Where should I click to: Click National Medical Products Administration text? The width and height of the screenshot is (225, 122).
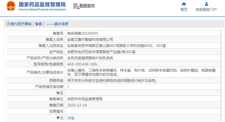(x=42, y=10)
